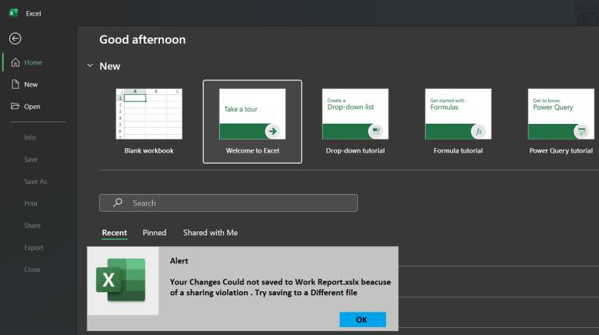Open the Print page
The image size is (599, 335).
(30, 204)
